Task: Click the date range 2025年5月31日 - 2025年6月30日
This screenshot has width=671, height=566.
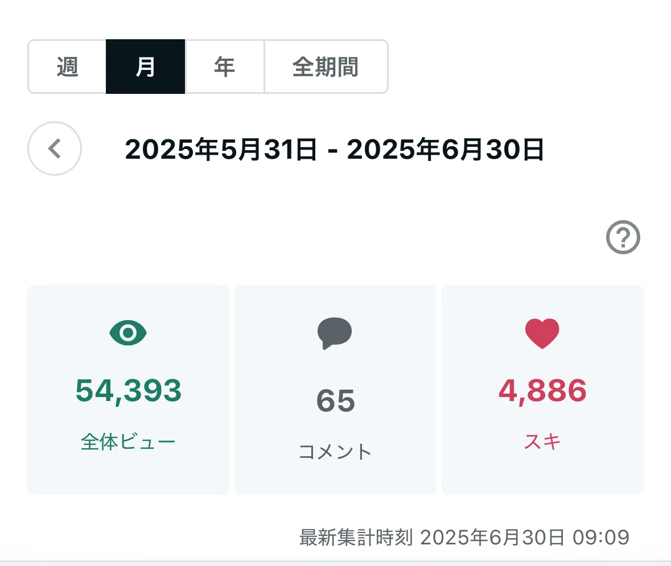Action: click(334, 149)
